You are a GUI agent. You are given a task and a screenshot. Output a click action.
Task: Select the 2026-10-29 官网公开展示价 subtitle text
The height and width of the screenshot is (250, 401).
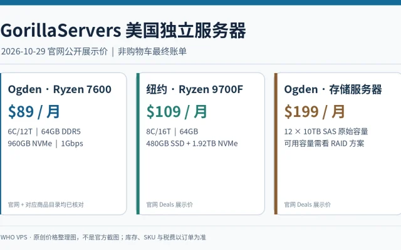point(55,51)
